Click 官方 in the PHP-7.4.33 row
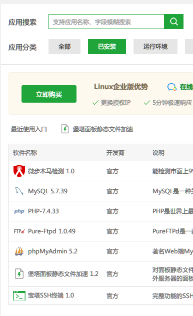This screenshot has width=193, height=316. coord(112,211)
